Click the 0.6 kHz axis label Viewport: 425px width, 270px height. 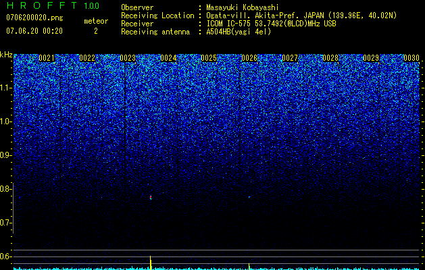pos(5,256)
